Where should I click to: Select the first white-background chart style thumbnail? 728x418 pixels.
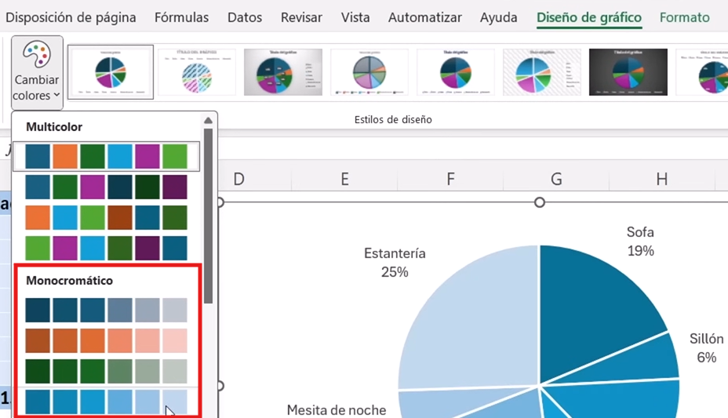point(111,72)
